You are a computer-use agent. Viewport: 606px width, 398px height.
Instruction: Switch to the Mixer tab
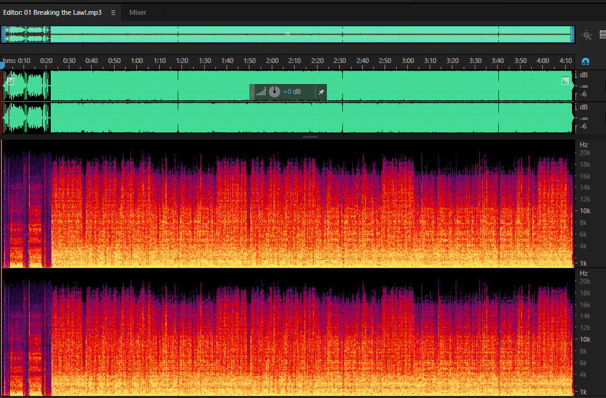click(137, 12)
